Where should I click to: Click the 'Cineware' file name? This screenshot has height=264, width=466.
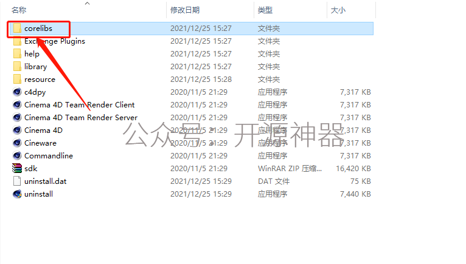tap(40, 143)
